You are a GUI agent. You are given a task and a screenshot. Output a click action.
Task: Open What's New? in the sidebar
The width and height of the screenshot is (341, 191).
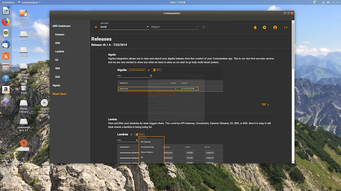pyautogui.click(x=59, y=94)
